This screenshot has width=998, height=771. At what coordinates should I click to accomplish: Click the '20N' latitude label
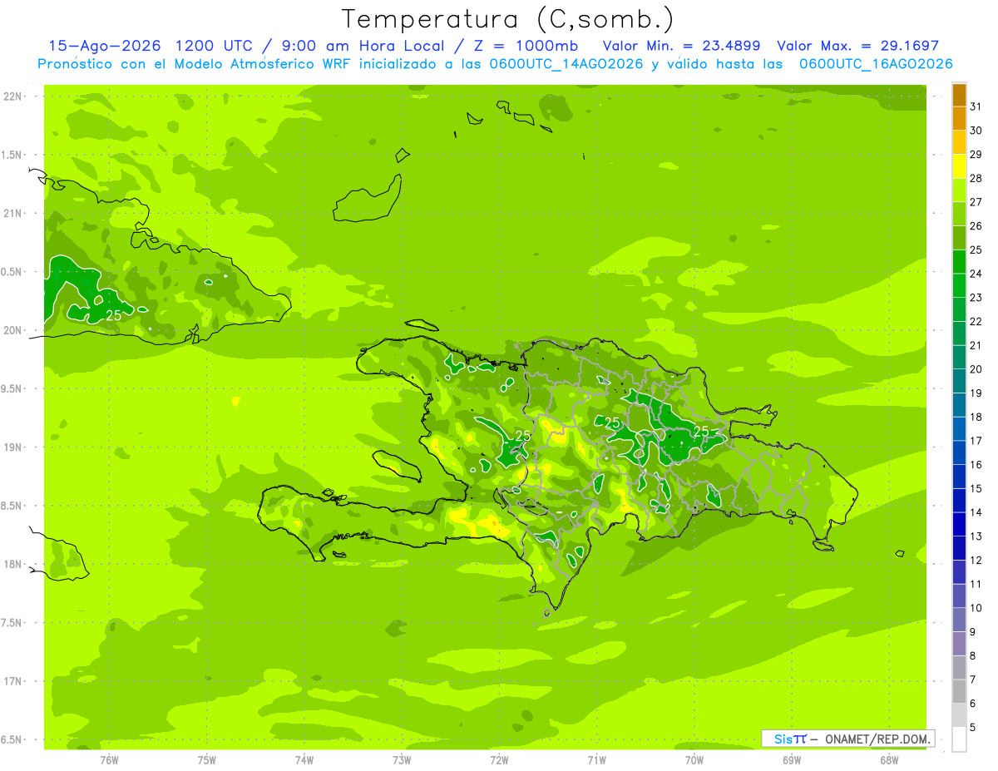(x=13, y=330)
